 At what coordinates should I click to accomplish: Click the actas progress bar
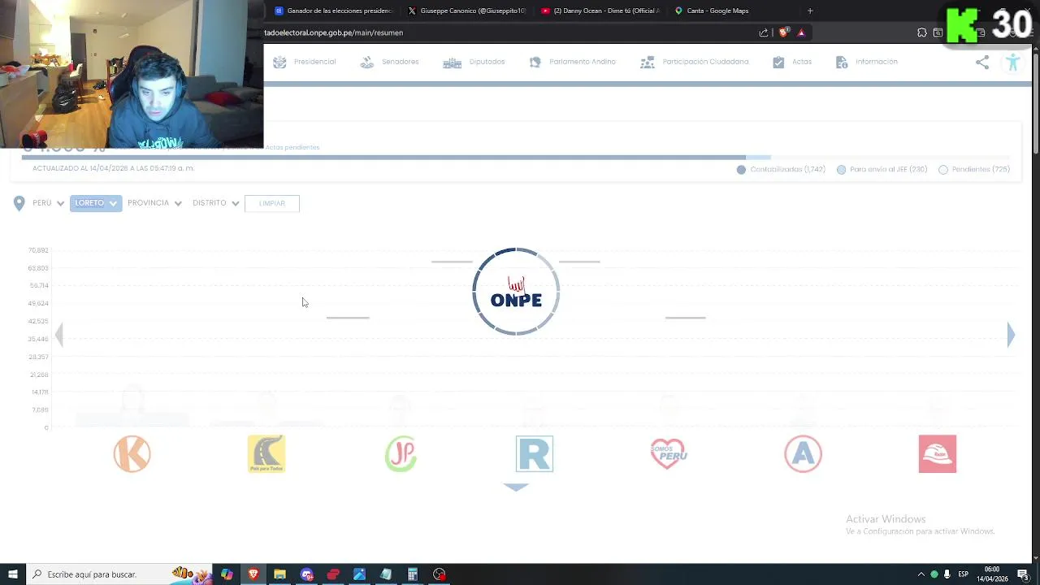click(x=515, y=157)
